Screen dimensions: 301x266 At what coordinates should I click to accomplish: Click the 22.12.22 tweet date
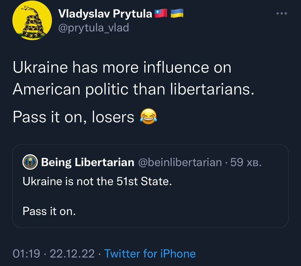tap(72, 254)
